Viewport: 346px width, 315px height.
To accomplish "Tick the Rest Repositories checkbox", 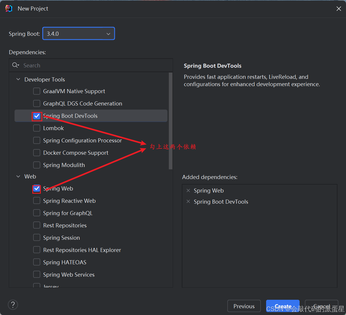I will point(37,225).
